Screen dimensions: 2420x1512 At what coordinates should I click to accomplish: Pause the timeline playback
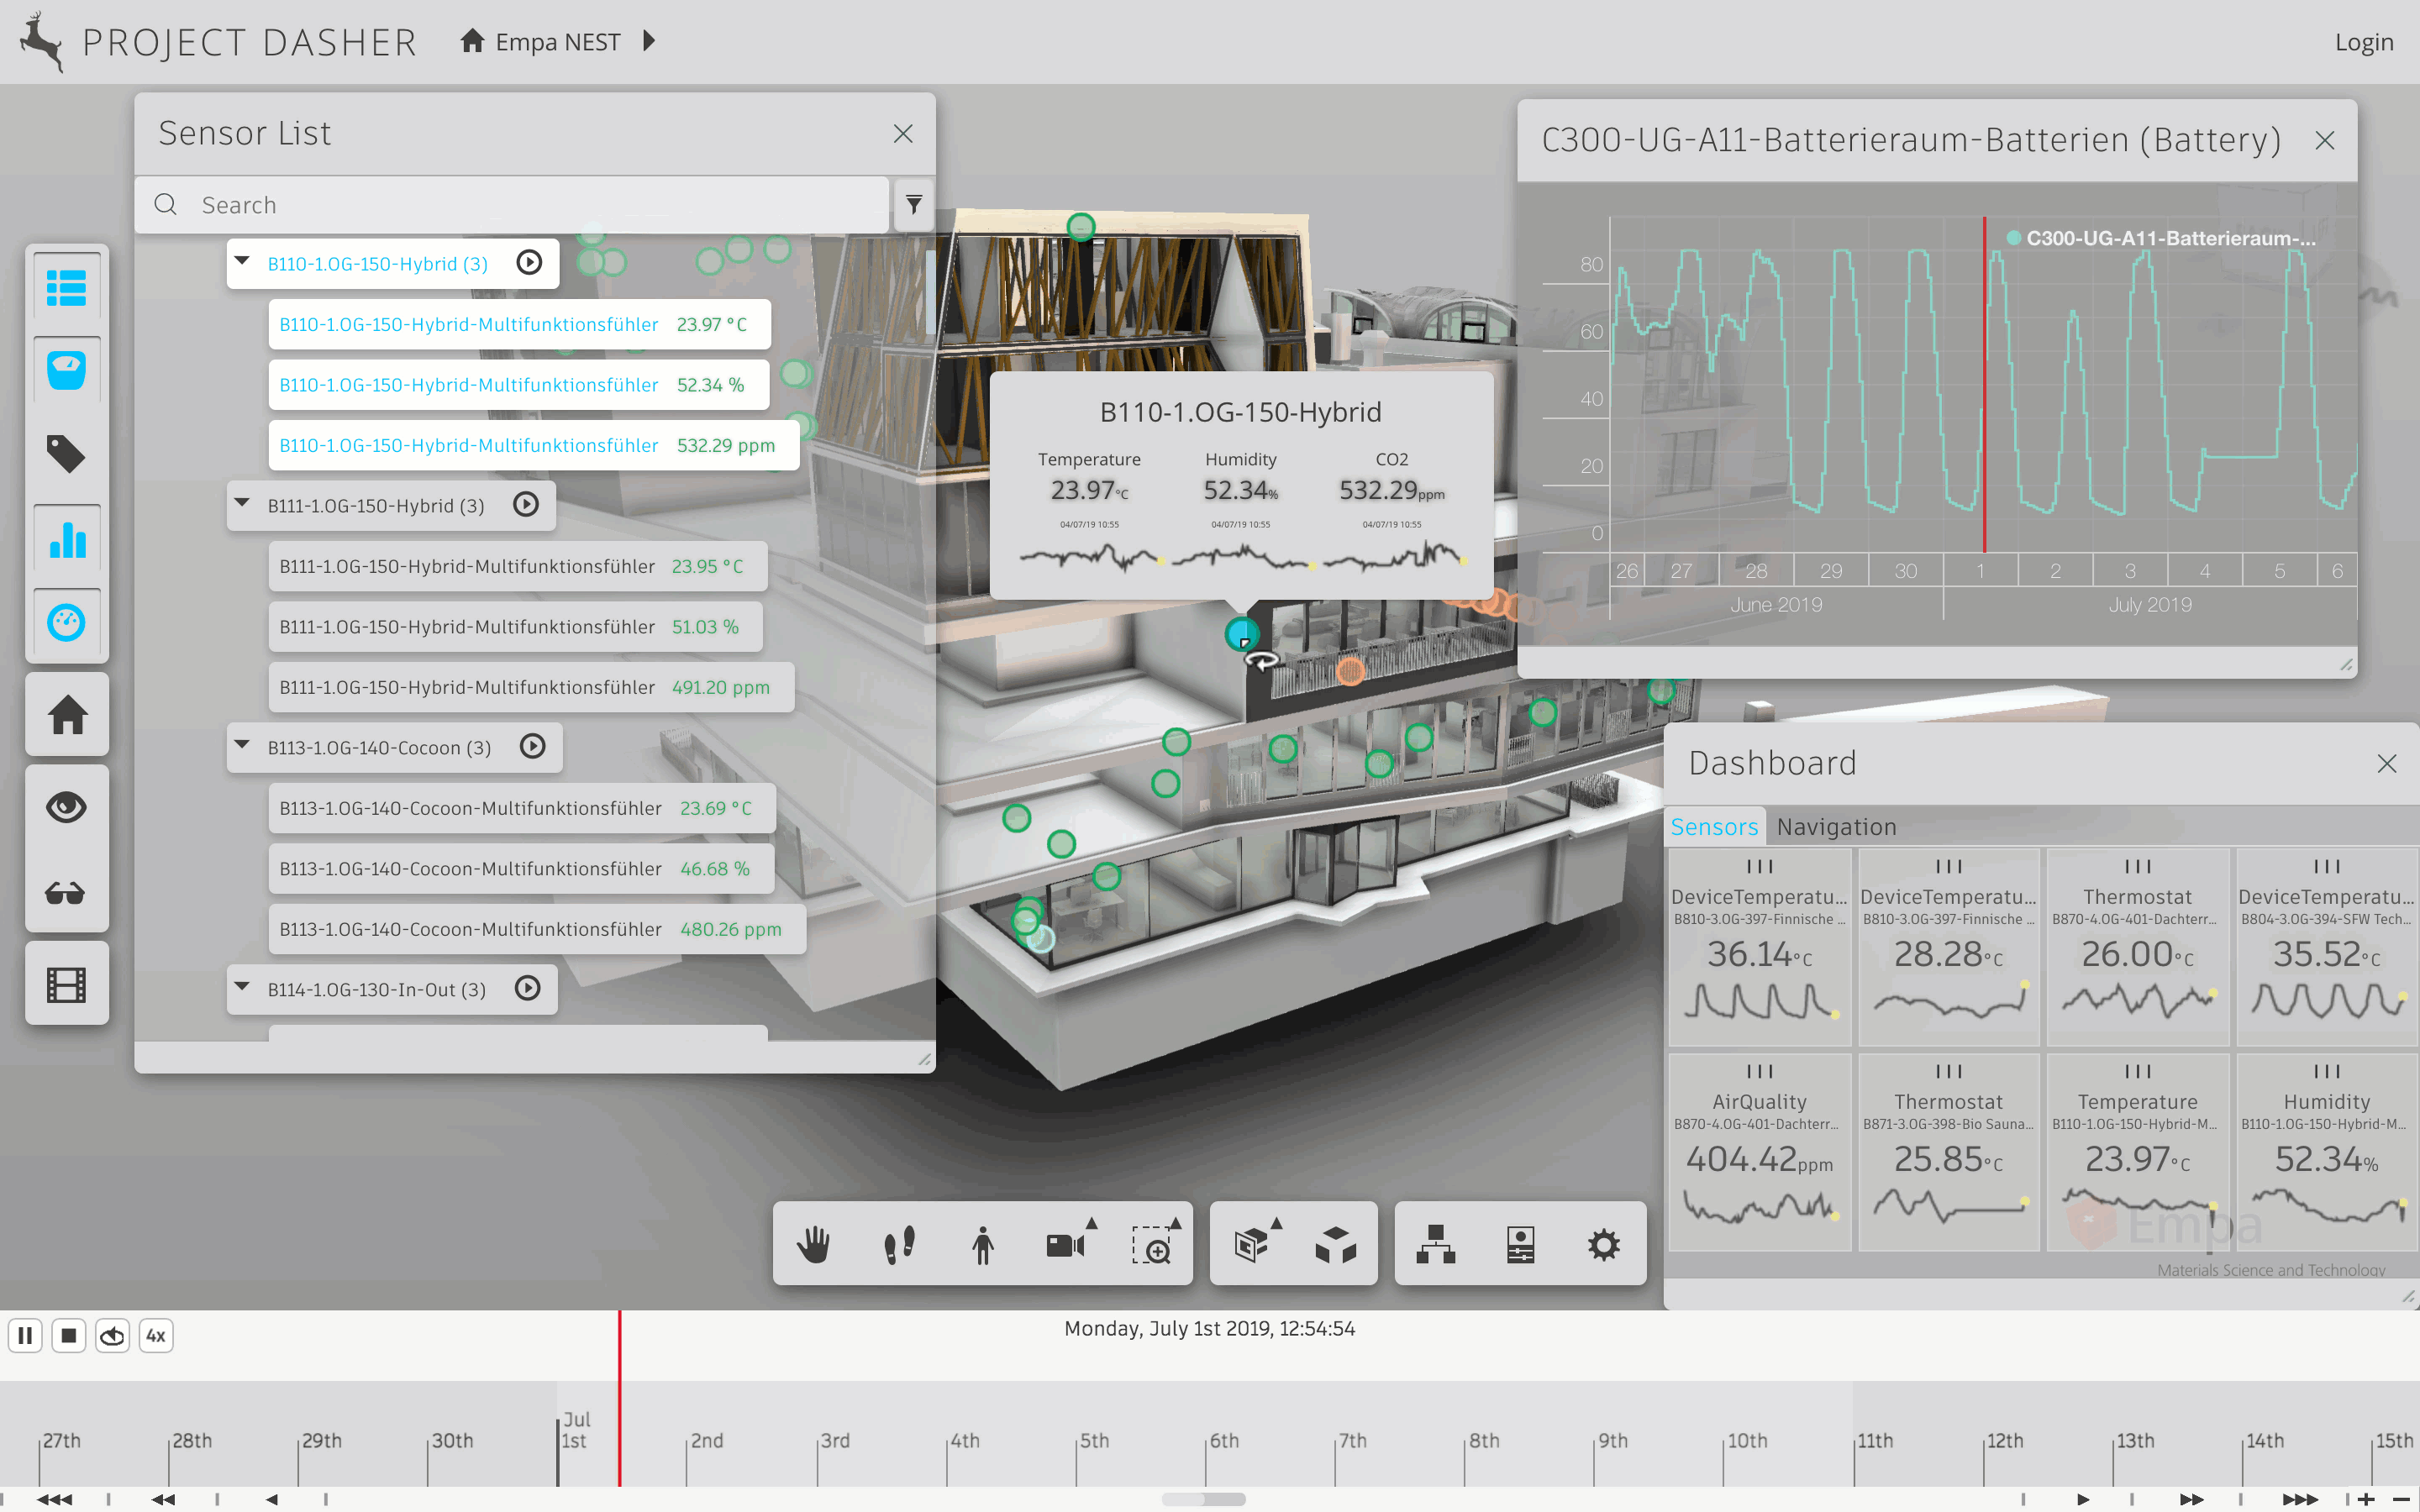[25, 1336]
